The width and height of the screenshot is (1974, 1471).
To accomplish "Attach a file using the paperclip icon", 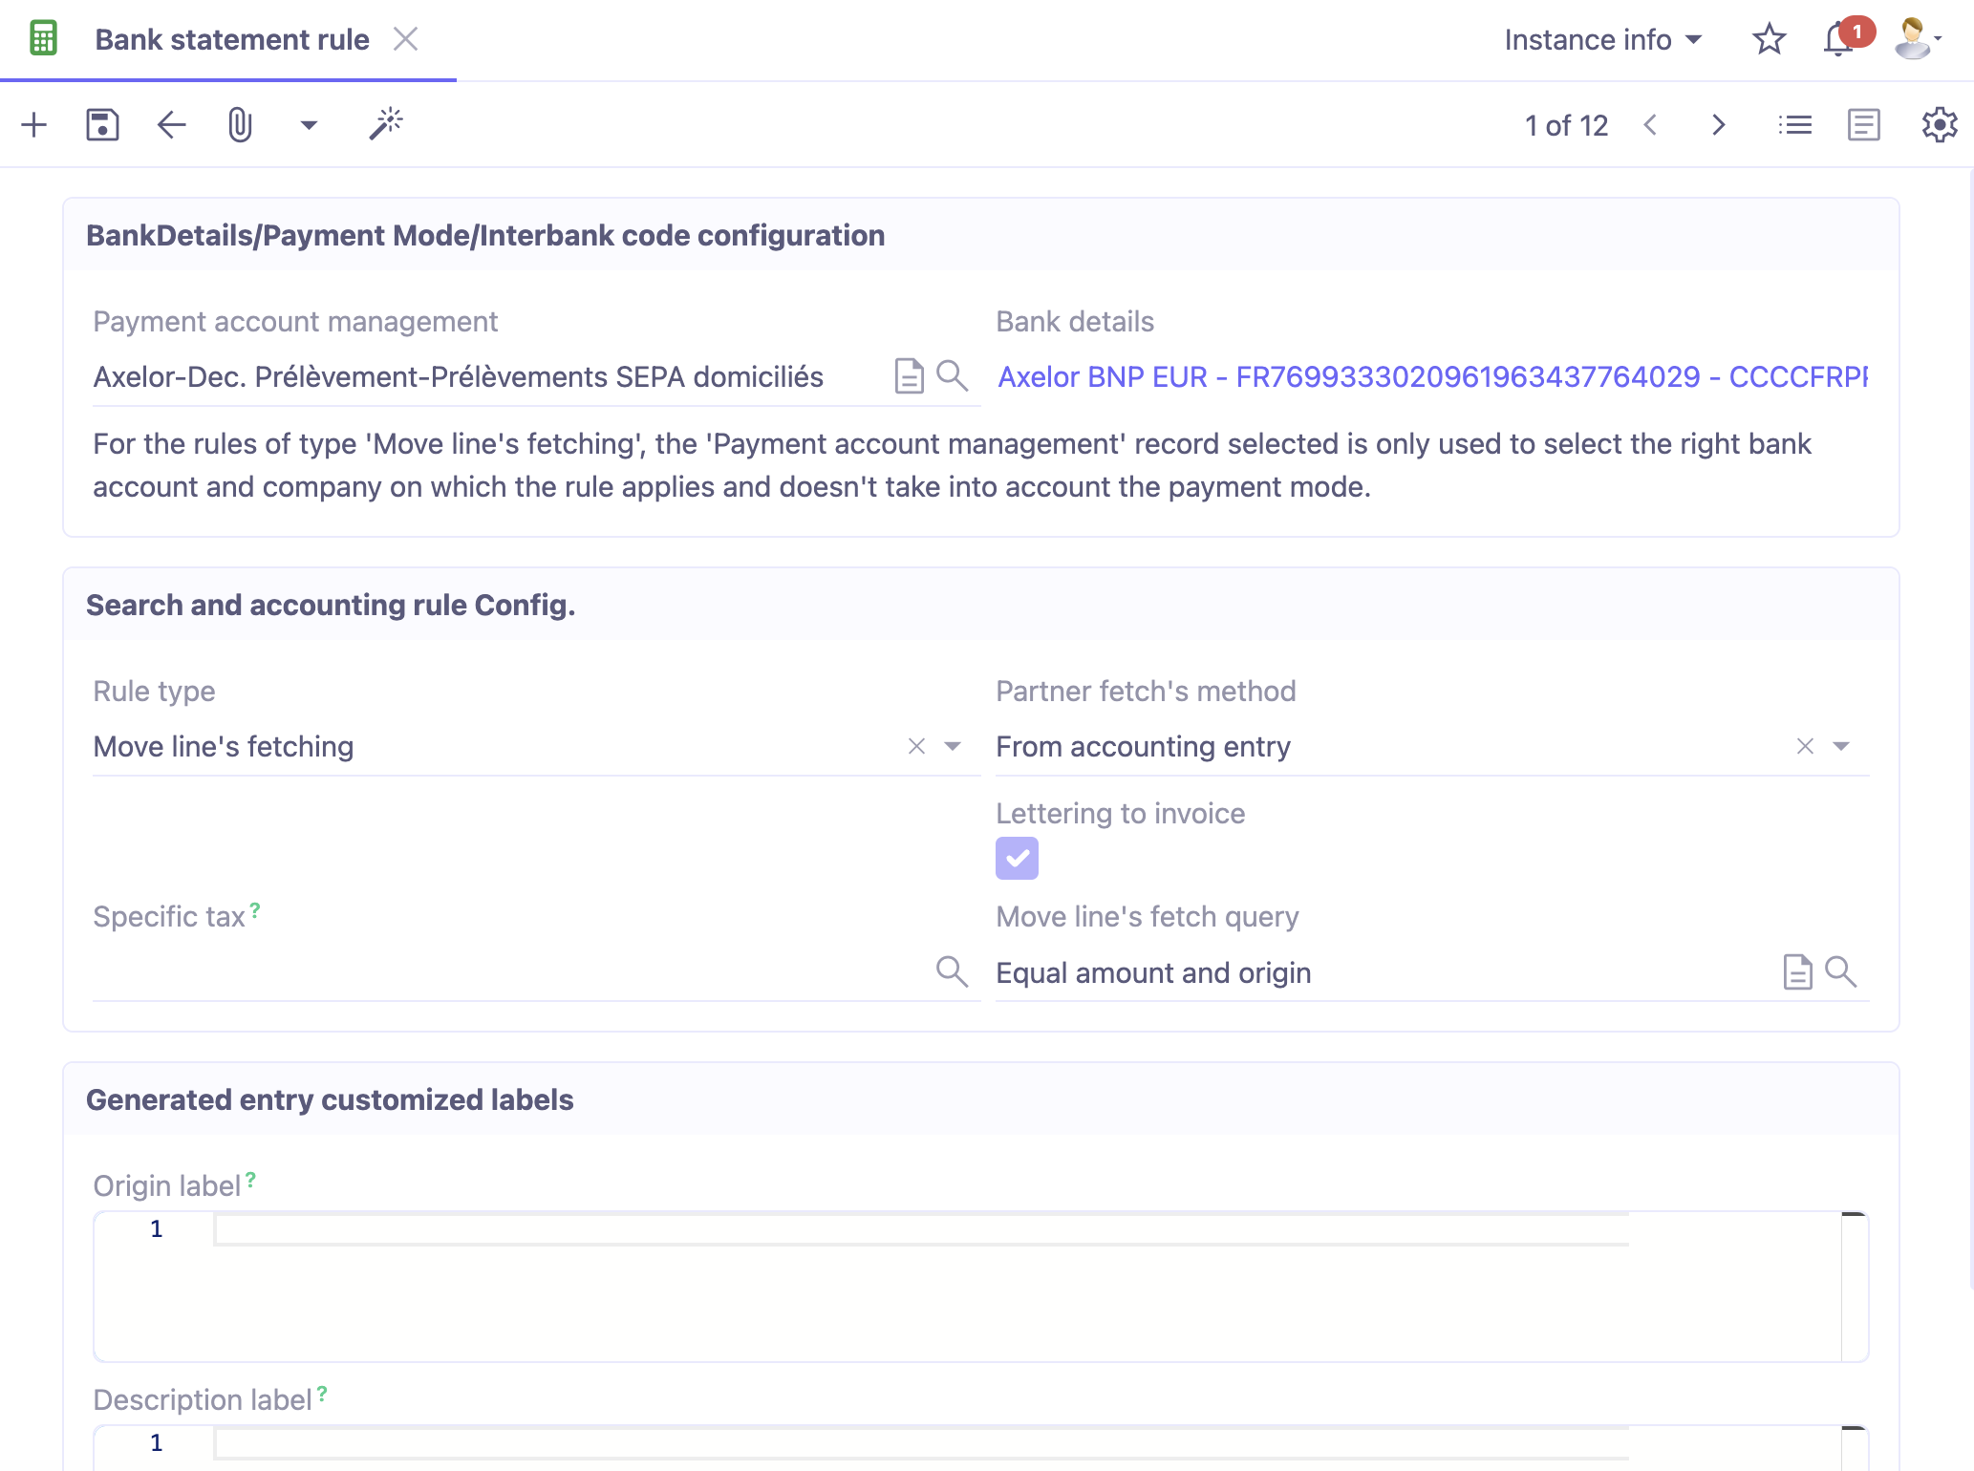I will [239, 124].
